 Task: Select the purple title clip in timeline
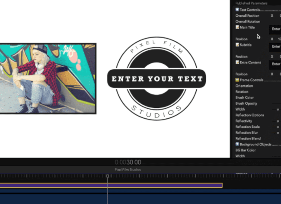[x=111, y=185]
